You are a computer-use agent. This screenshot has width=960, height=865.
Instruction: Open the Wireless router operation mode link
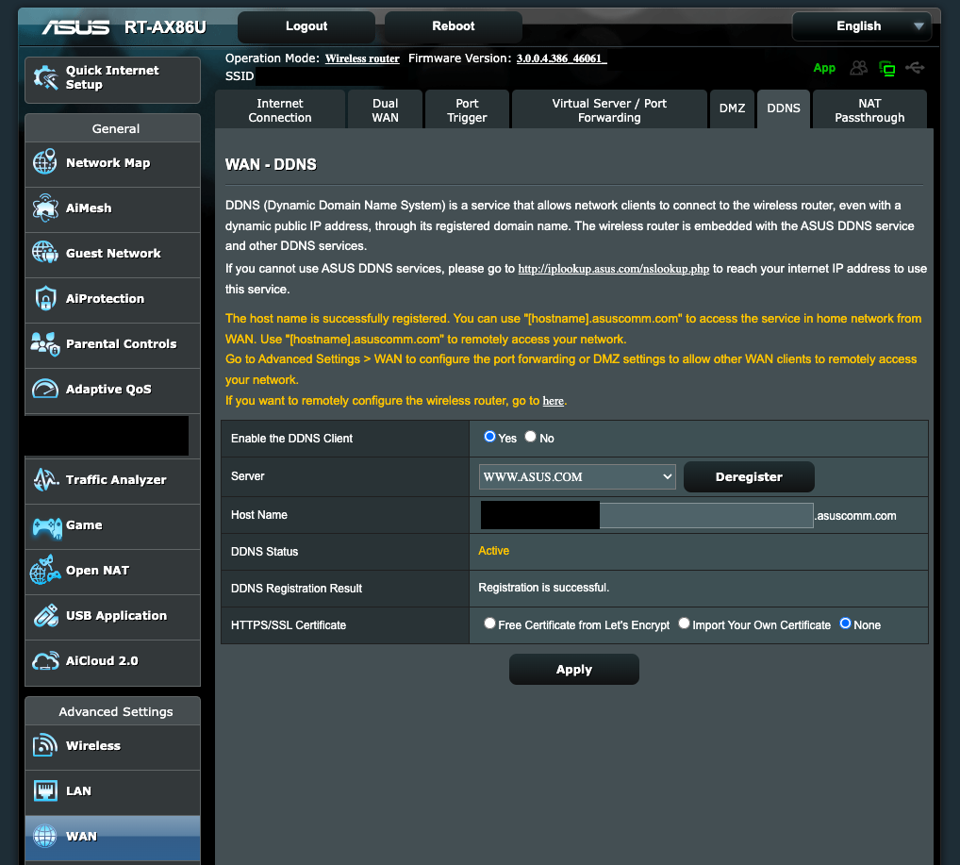tap(362, 58)
